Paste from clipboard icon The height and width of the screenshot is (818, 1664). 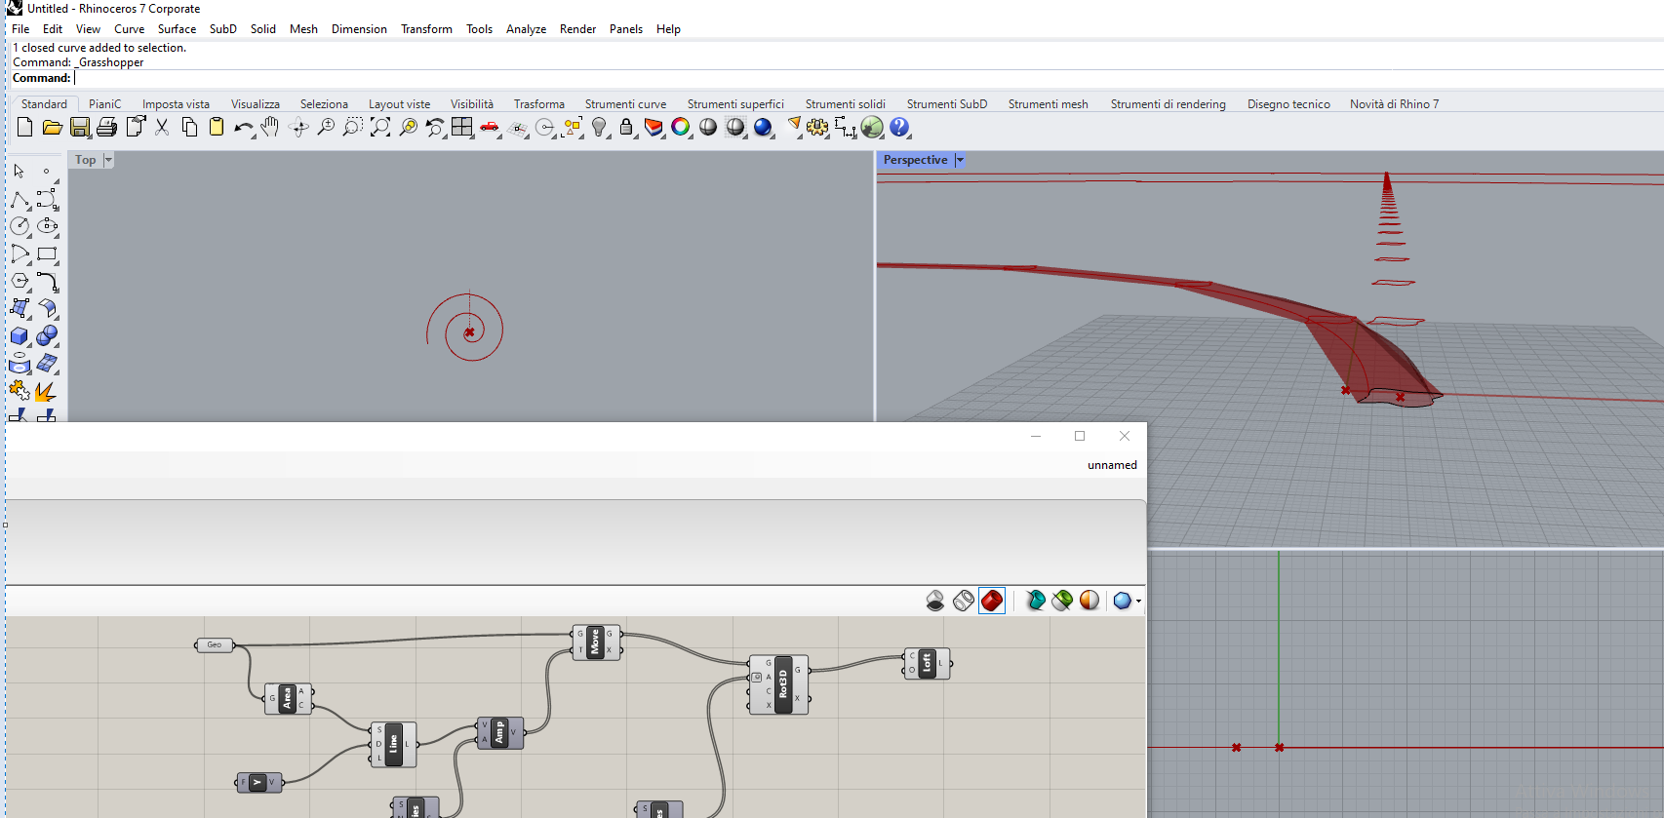[217, 127]
